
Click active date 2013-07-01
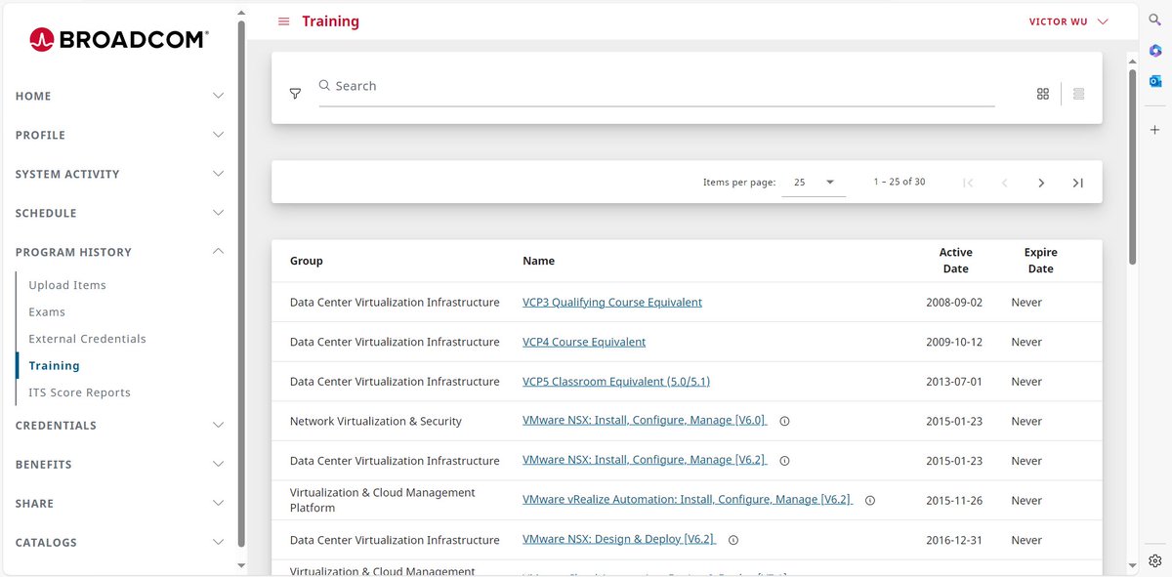pos(954,382)
